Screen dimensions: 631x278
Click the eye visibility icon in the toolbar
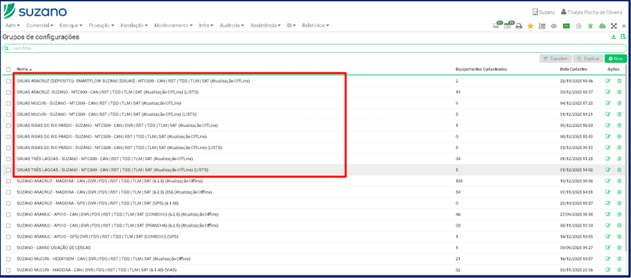point(554,26)
